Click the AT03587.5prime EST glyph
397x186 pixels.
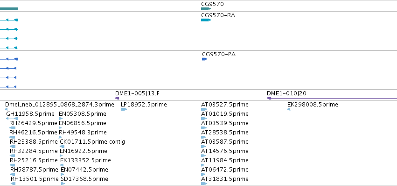pyautogui.click(x=203, y=146)
